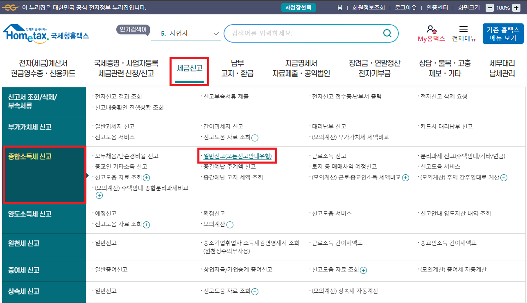The image size is (527, 303).
Task: Open 전자신고 접수증·납부서 출력
Action: click(347, 97)
